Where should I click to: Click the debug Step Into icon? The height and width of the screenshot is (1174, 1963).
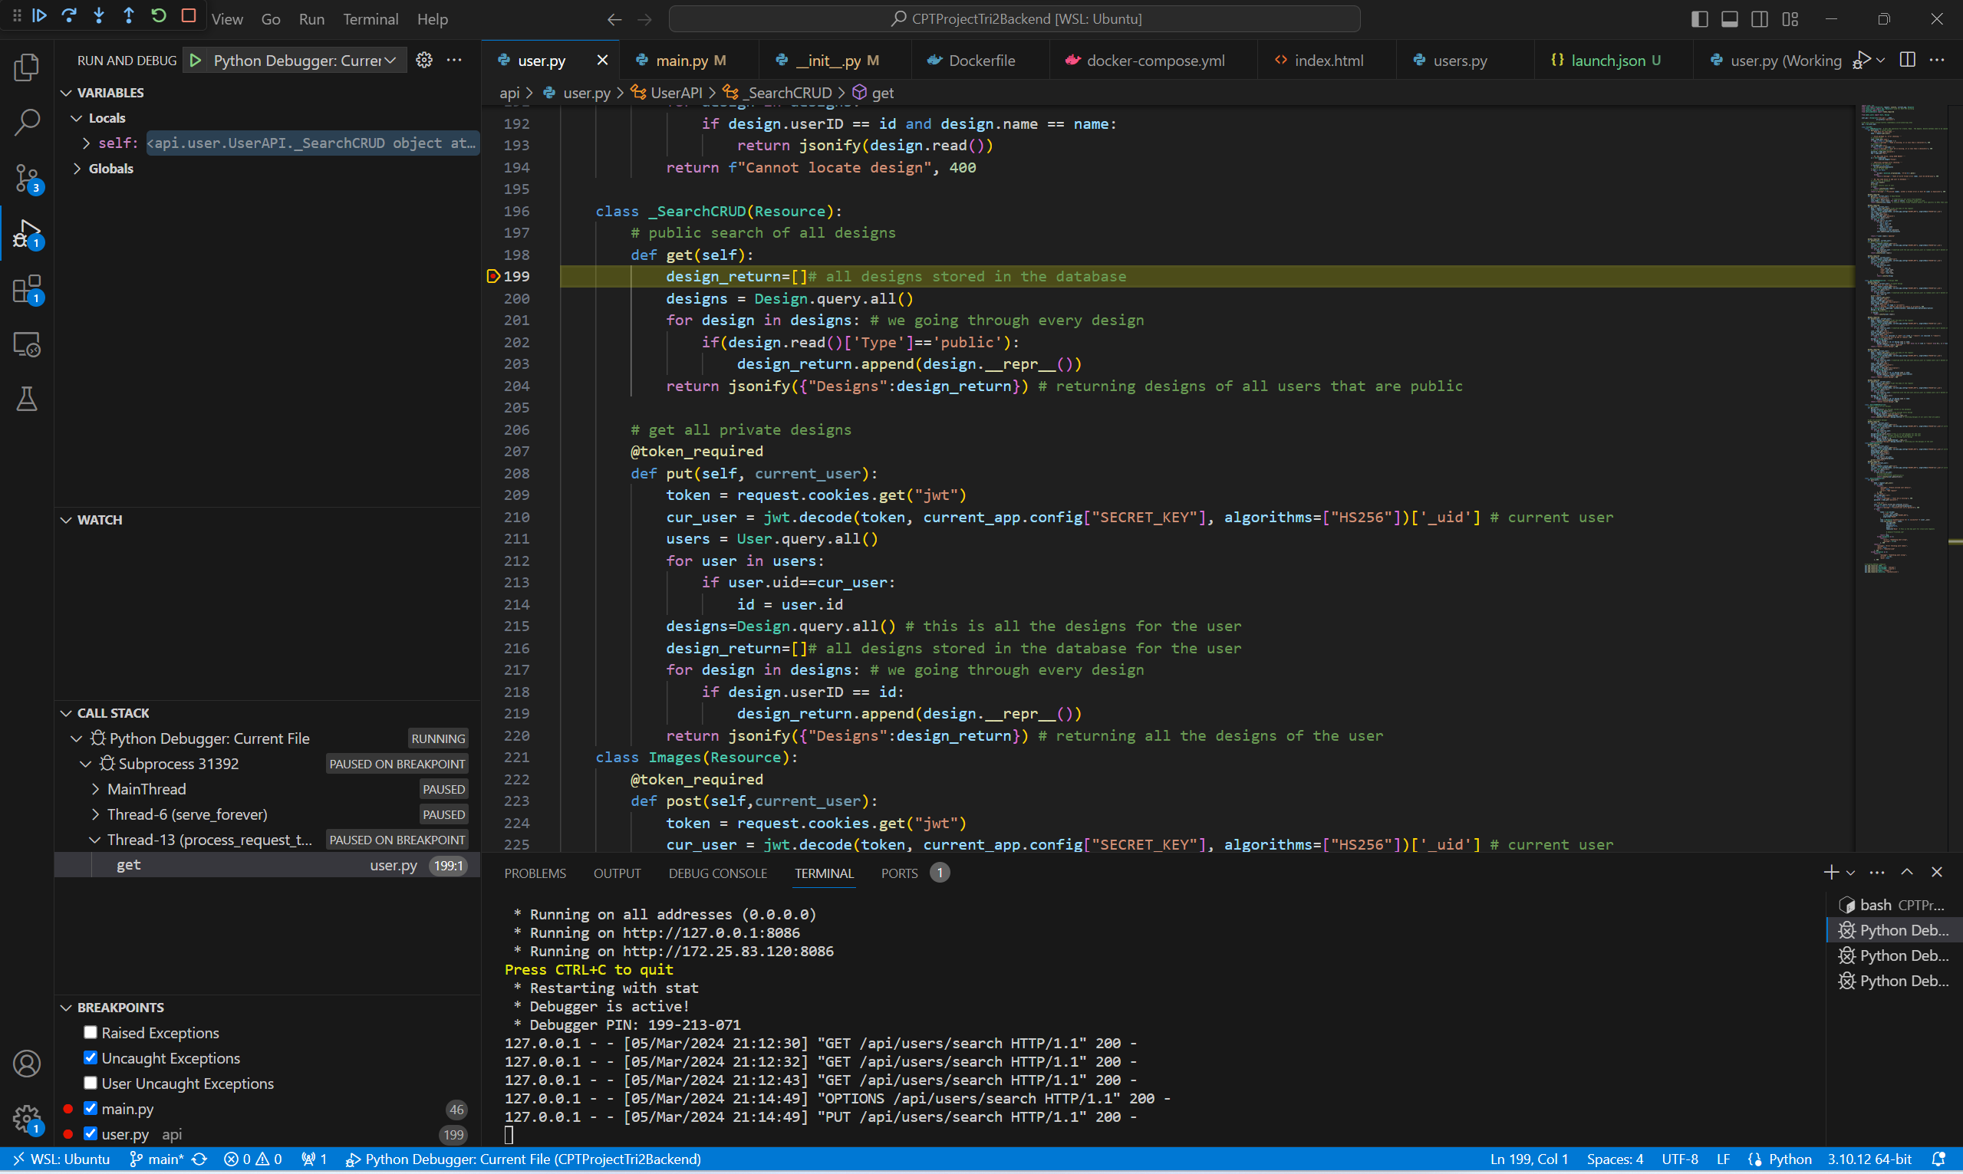(99, 17)
